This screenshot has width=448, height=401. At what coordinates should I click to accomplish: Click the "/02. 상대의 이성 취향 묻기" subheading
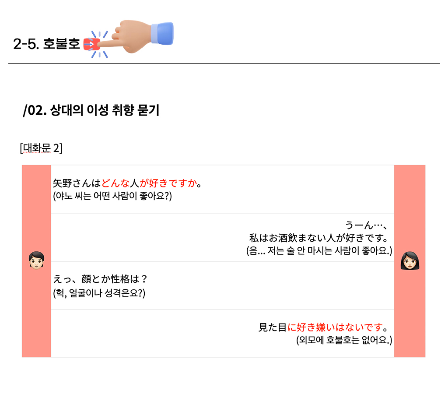[x=91, y=110]
